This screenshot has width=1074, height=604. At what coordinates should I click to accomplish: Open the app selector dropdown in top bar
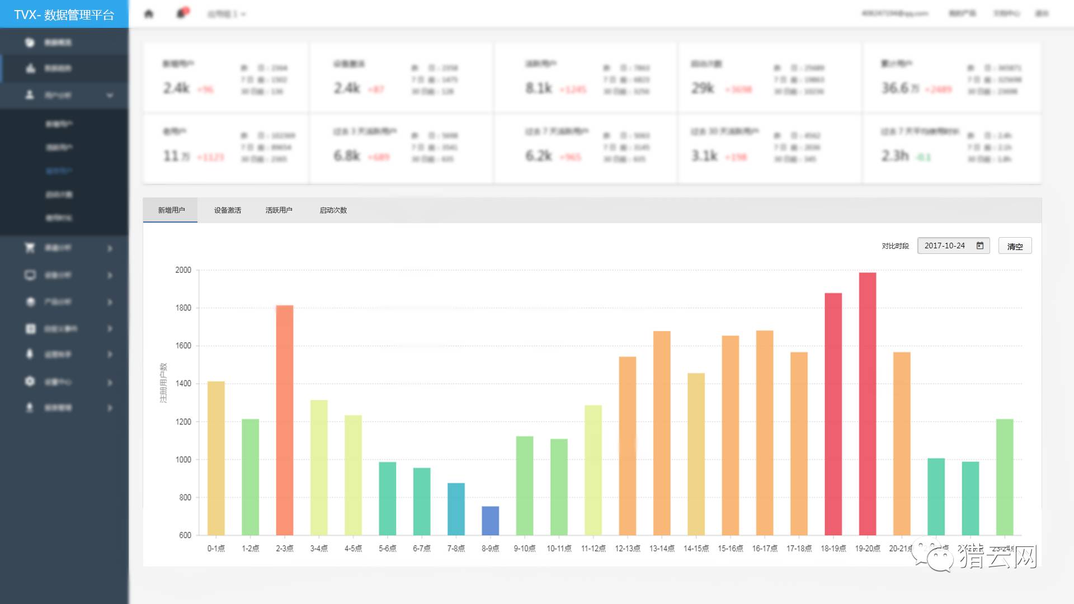pos(227,14)
